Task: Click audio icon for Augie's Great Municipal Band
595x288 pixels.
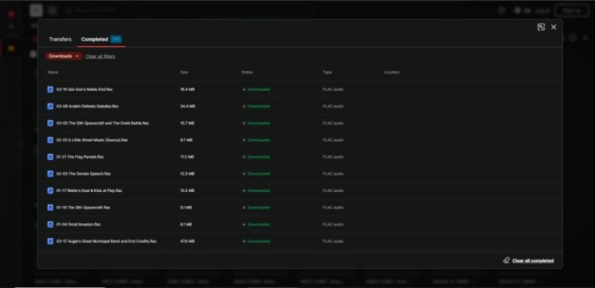Action: [50, 241]
